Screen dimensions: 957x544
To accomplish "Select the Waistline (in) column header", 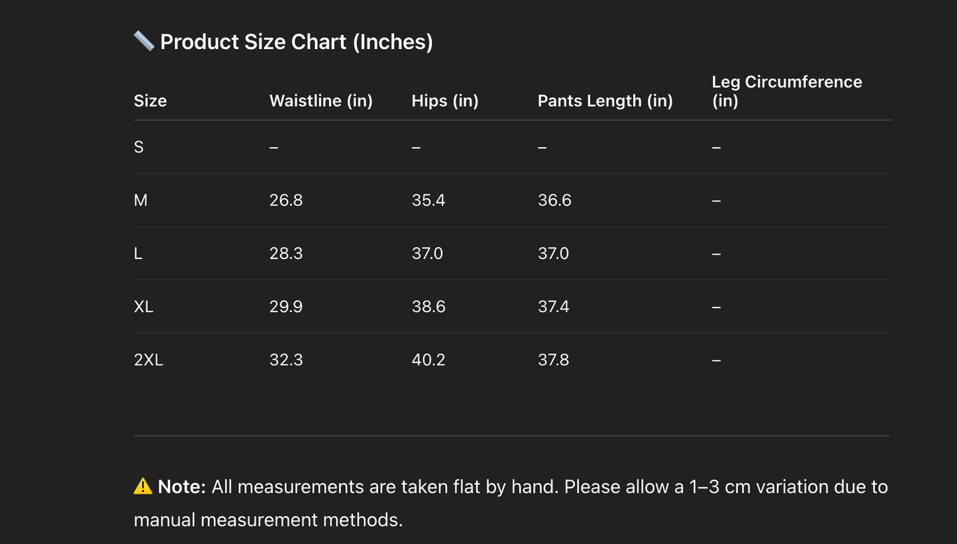I will point(321,101).
